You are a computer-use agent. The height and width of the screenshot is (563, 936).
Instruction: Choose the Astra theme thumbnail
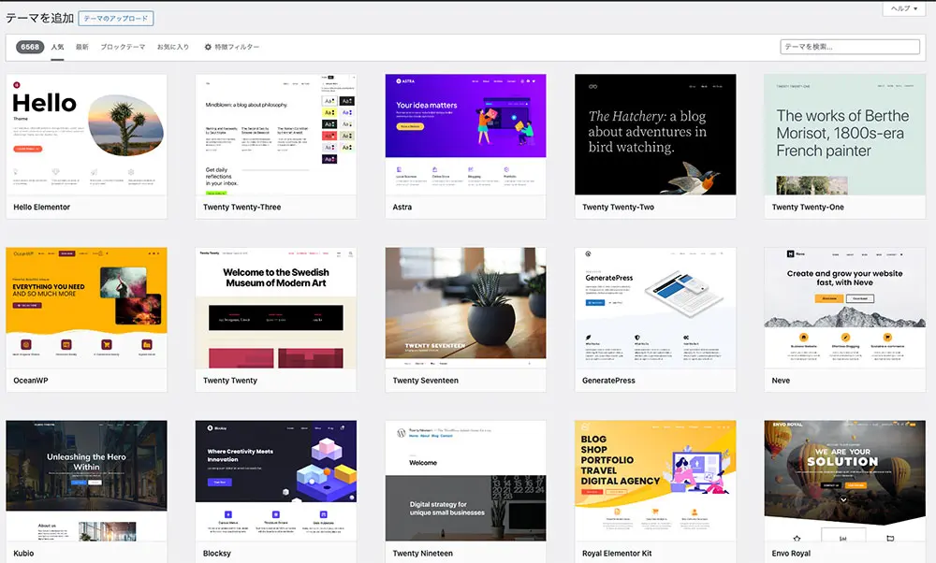pyautogui.click(x=465, y=135)
